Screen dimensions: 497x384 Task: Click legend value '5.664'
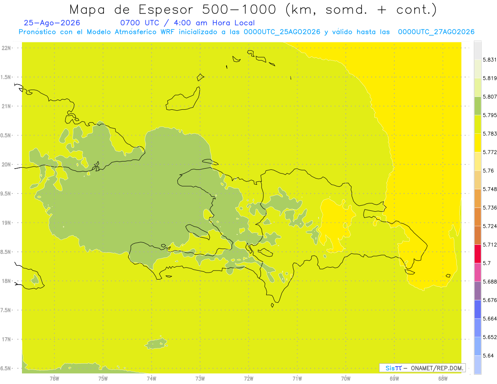[490, 319]
